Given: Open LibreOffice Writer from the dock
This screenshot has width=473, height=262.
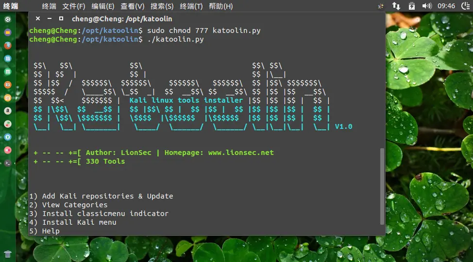Looking at the screenshot, I should [x=8, y=58].
